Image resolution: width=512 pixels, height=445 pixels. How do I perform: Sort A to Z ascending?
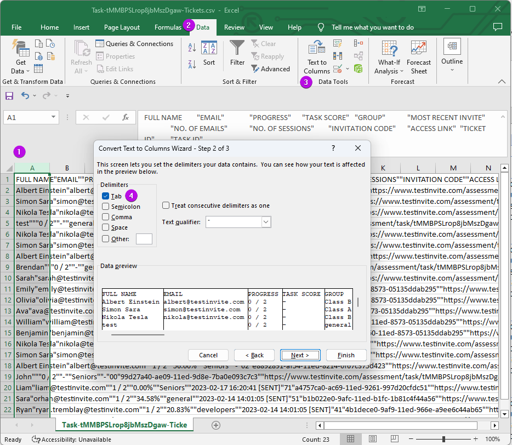click(192, 47)
